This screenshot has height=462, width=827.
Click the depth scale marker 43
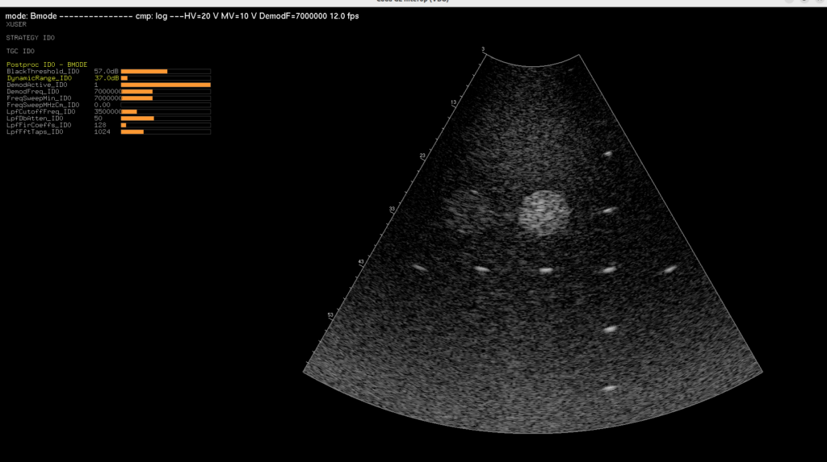tap(361, 262)
